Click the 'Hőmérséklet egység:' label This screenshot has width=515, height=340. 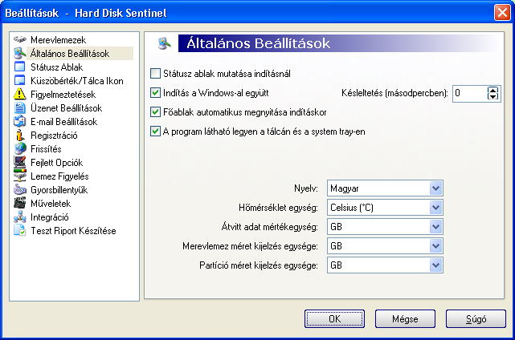coord(278,208)
